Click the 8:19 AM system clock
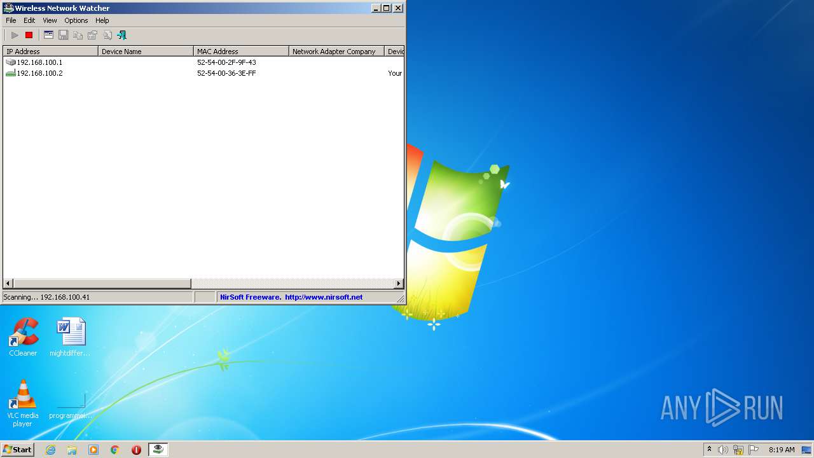Image resolution: width=814 pixels, height=458 pixels. tap(782, 450)
